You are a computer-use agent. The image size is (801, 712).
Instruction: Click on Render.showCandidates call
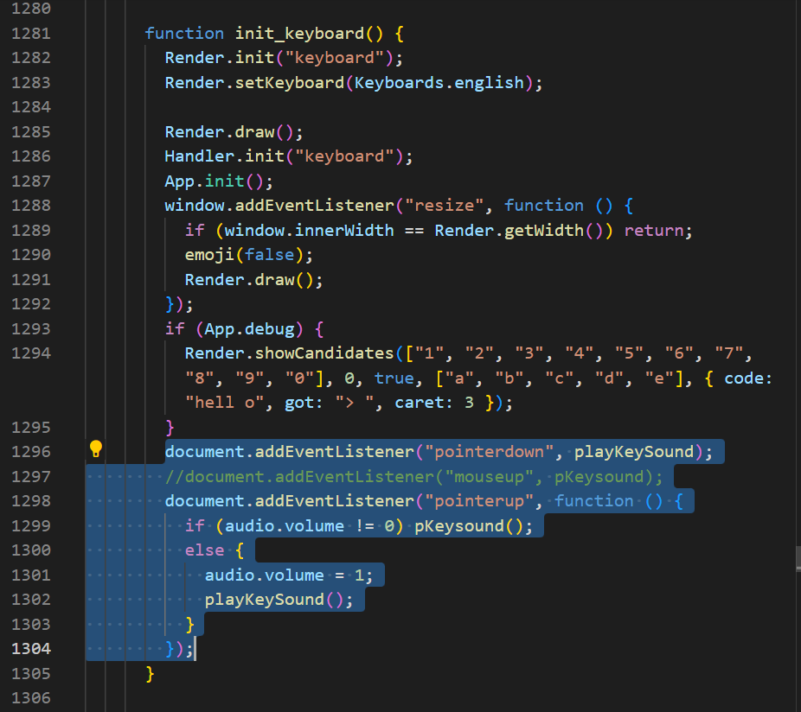tap(289, 353)
